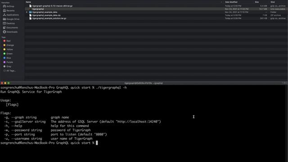
Task: Select the Orange tag in sidebar
Action: tap(9, 45)
